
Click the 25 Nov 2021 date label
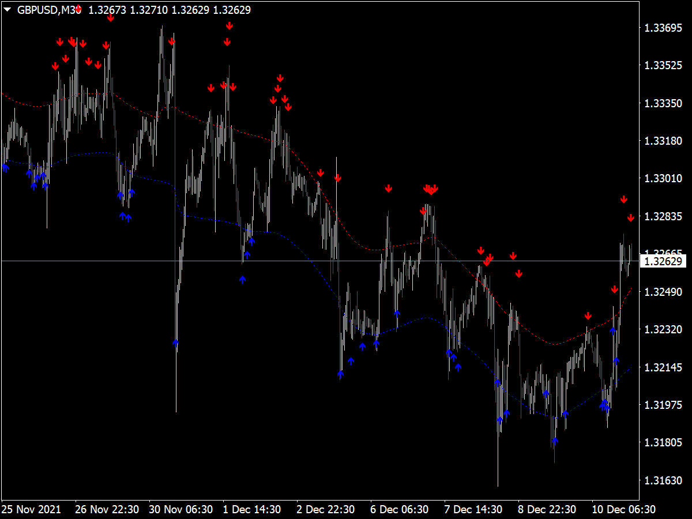31,510
